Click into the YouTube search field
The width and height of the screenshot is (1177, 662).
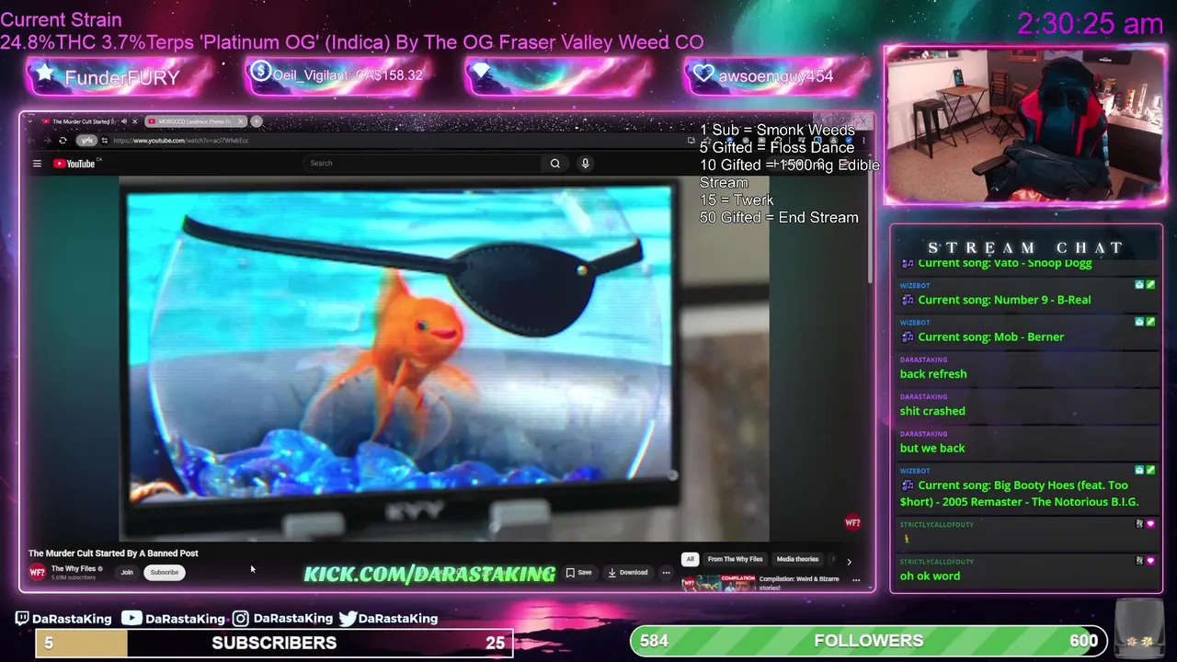coord(423,163)
